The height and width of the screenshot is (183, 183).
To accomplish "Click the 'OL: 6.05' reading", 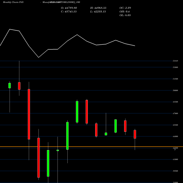I will (125, 15).
